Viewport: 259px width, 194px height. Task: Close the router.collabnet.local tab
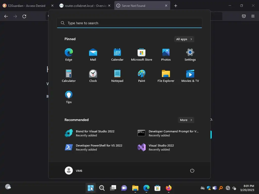(x=109, y=6)
